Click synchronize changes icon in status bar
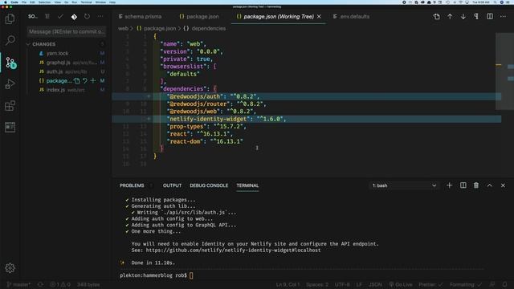The image size is (514, 289). tap(40, 284)
